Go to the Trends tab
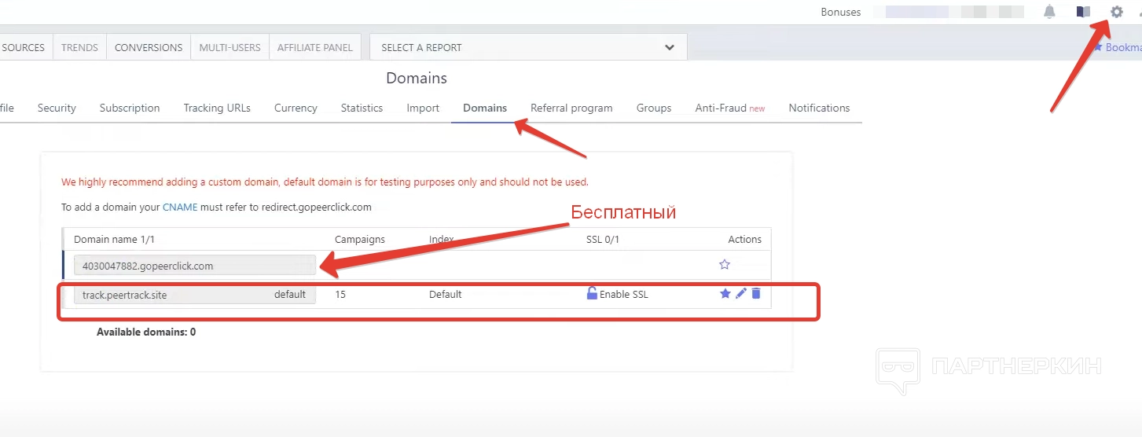Image resolution: width=1142 pixels, height=437 pixels. coord(79,47)
